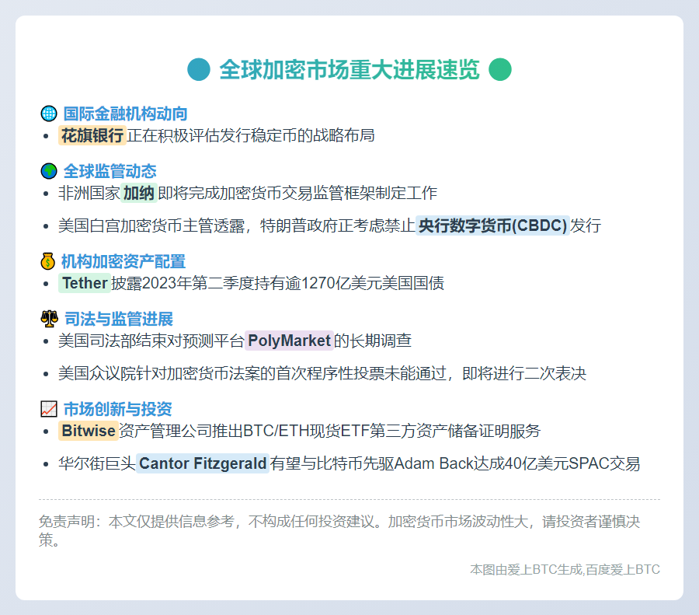
Task: Click the text 披露2023年第二季度持有逾1270亿美元美国国债
Action: pos(278,283)
